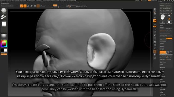Click the Home Page button
Screen dimensions: 174x97
click(4, 6)
